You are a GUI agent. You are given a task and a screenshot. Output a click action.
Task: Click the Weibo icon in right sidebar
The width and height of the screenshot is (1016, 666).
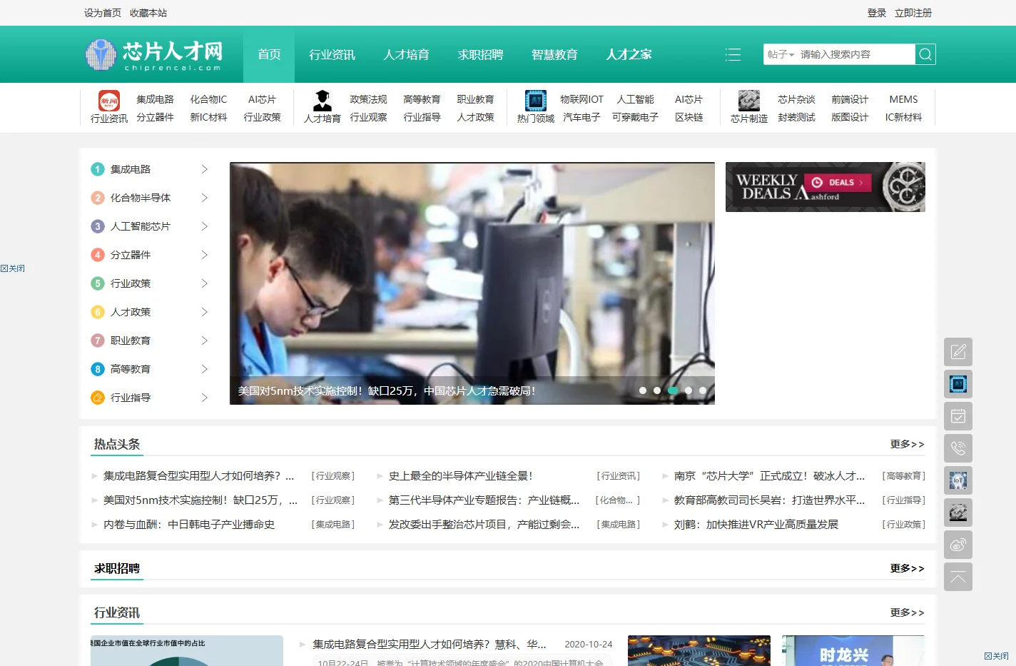958,545
